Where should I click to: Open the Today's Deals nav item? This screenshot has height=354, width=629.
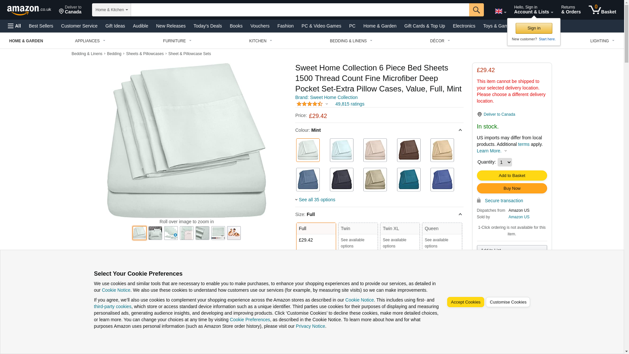click(207, 26)
